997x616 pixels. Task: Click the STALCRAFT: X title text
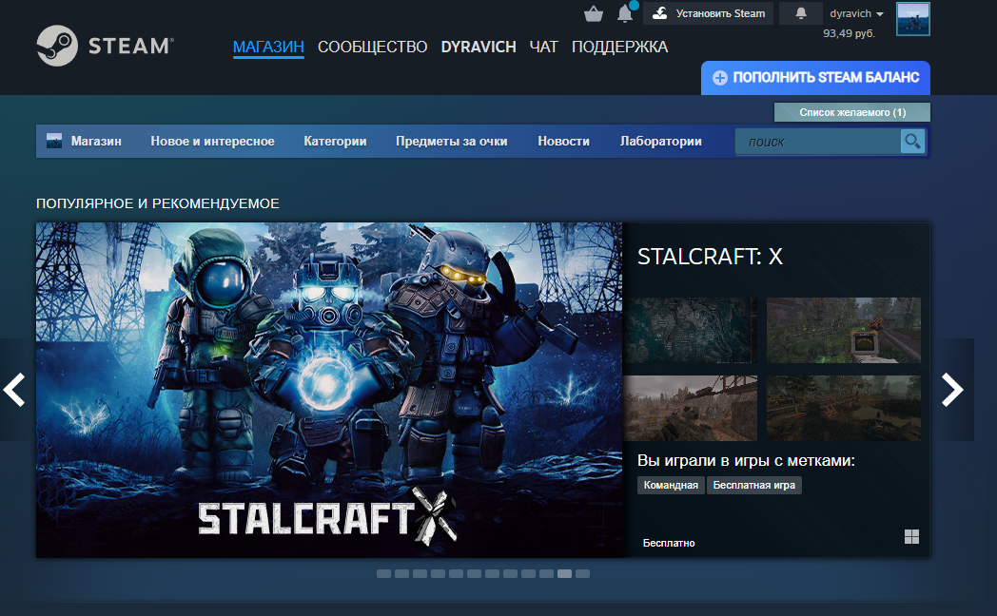(710, 257)
